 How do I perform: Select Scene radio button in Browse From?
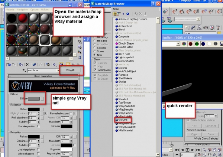point(94,51)
